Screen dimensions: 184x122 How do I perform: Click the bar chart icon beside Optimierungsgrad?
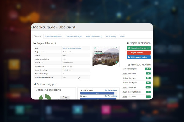point(35,84)
